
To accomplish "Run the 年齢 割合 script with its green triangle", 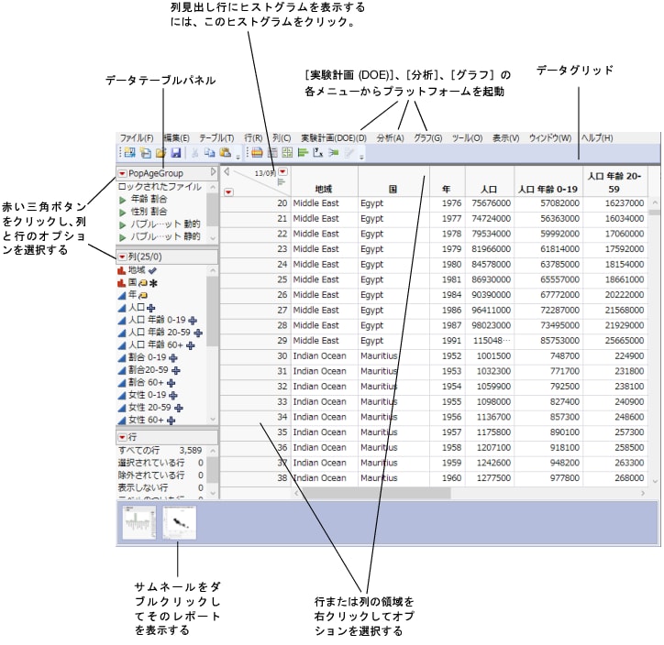I will [123, 199].
